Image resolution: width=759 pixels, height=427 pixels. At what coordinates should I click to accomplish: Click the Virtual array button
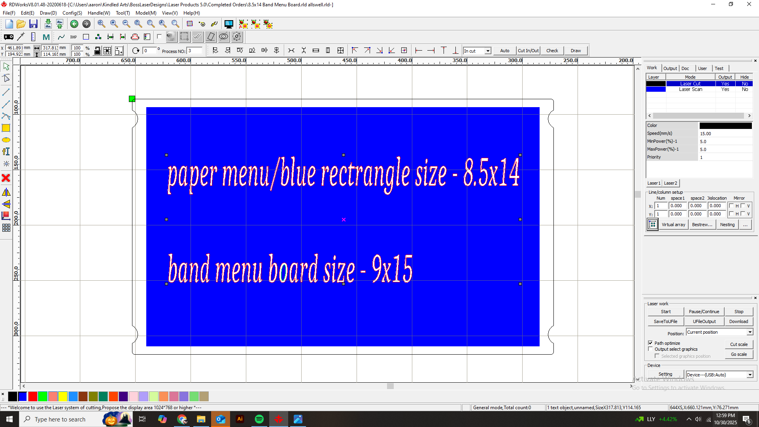pos(673,225)
